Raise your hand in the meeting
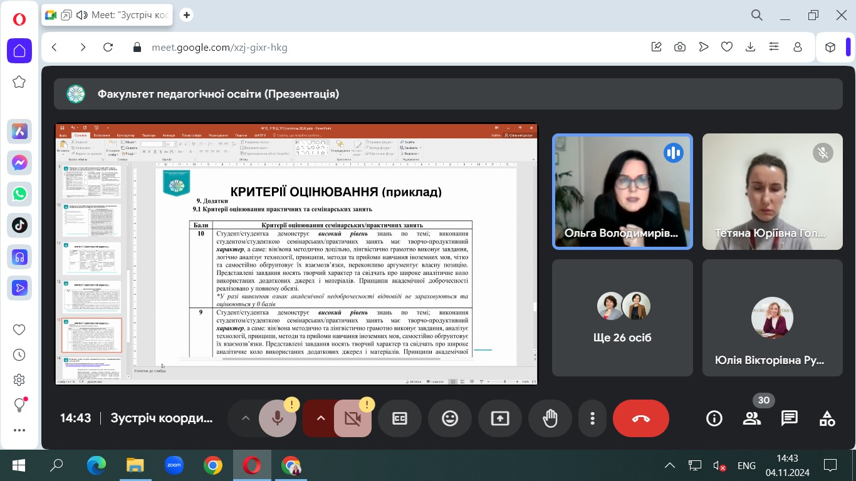This screenshot has width=856, height=481. pyautogui.click(x=550, y=418)
